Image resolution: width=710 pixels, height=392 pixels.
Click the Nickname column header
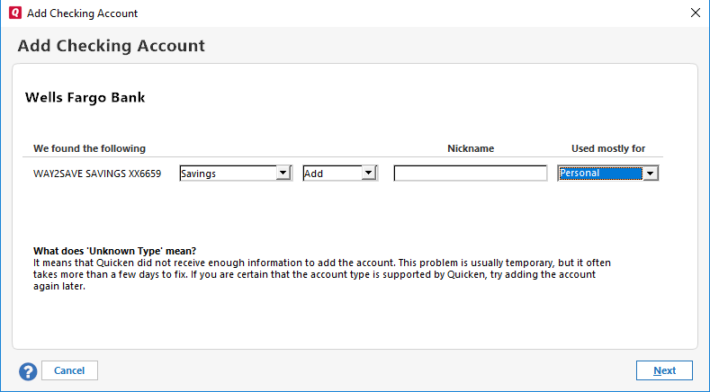[471, 148]
